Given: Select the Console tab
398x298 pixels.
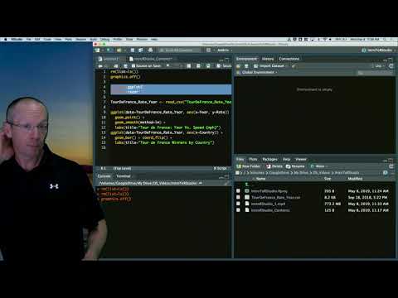Looking at the screenshot, I should (104, 176).
